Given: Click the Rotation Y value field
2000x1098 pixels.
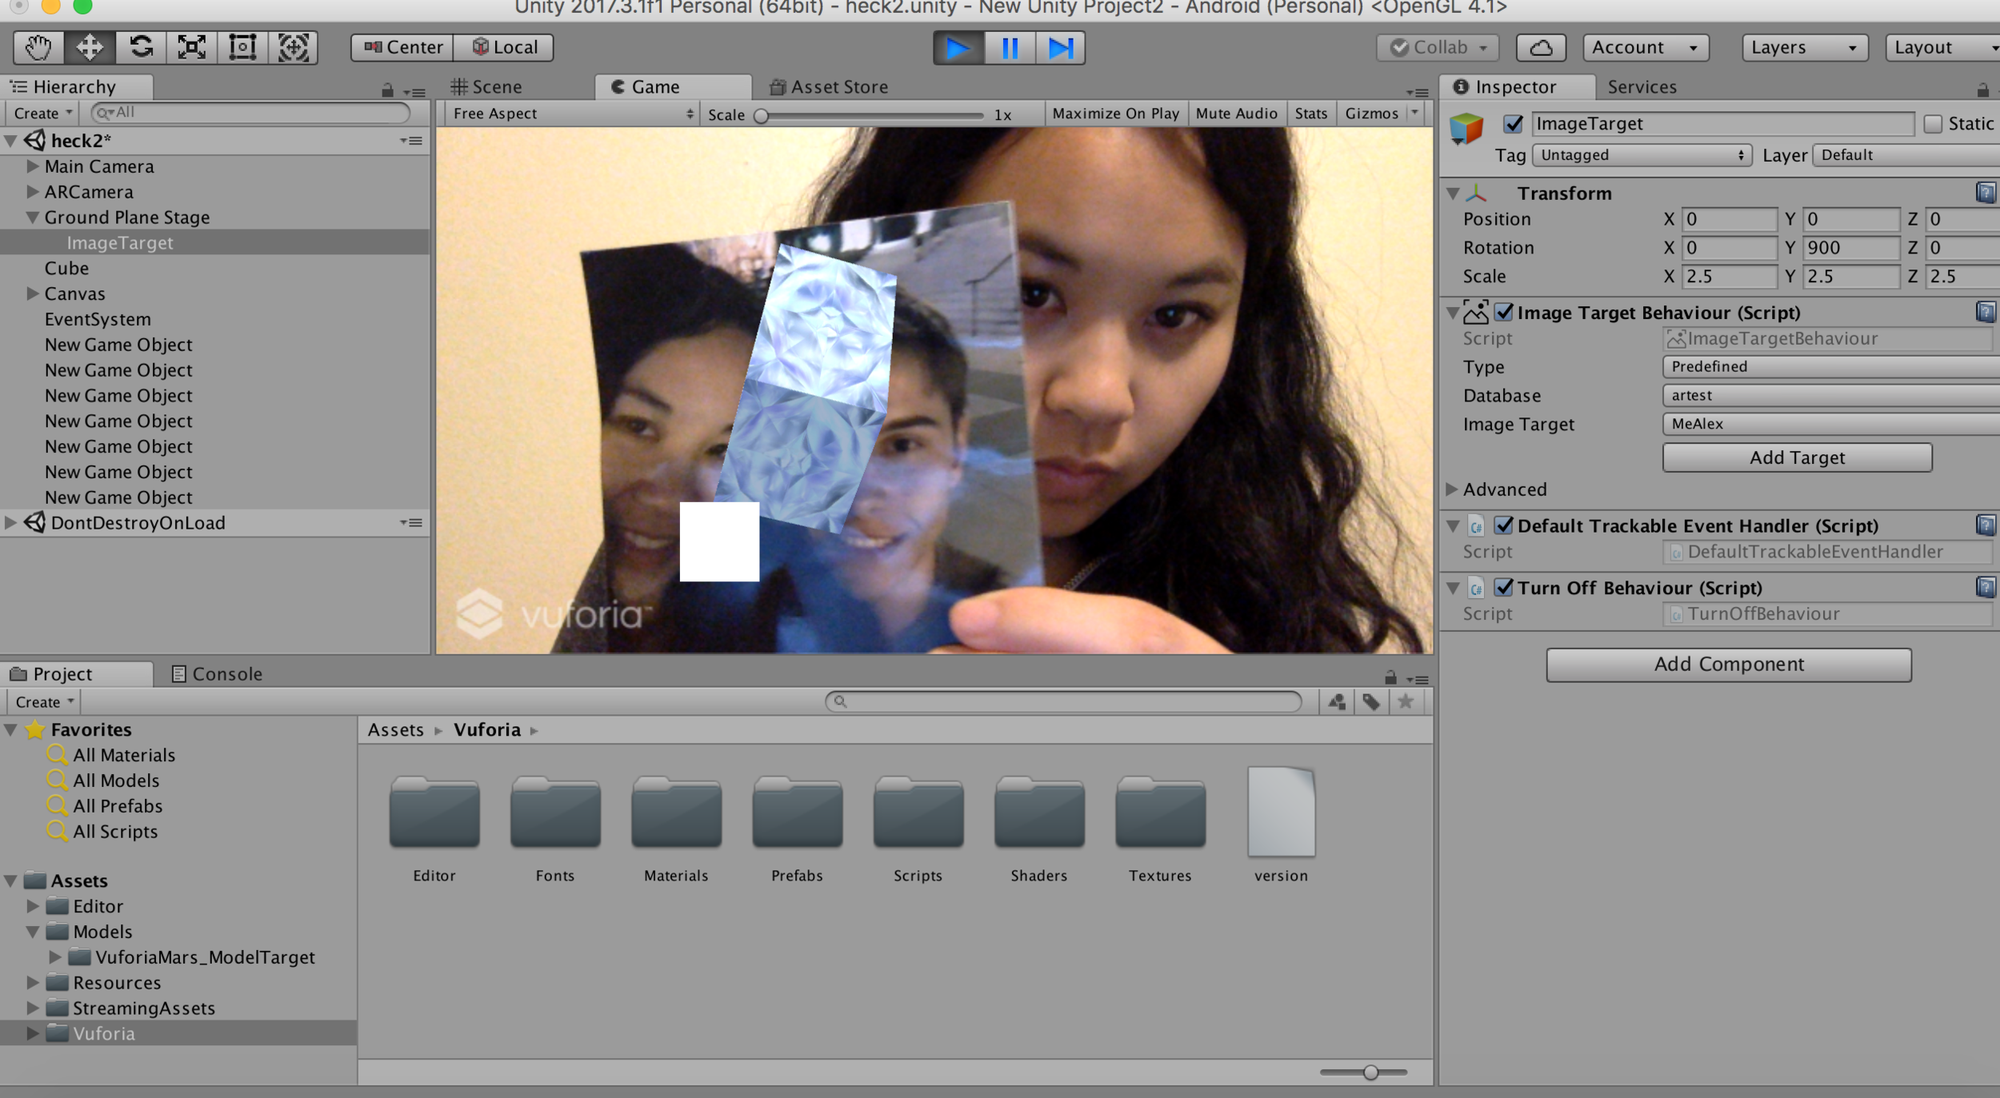Looking at the screenshot, I should (x=1851, y=247).
